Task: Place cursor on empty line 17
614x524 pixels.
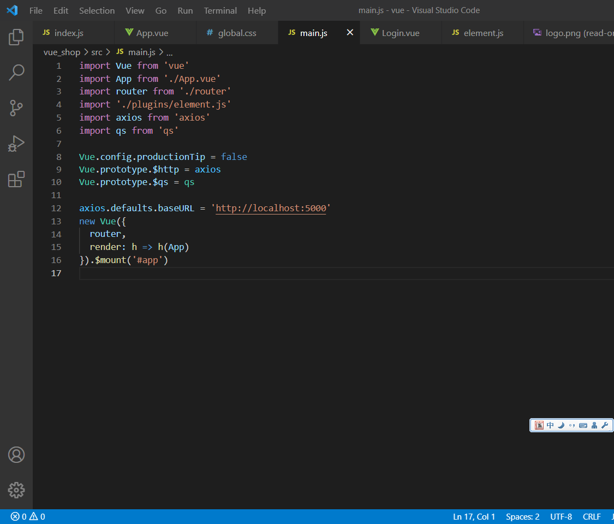Action: [x=346, y=273]
